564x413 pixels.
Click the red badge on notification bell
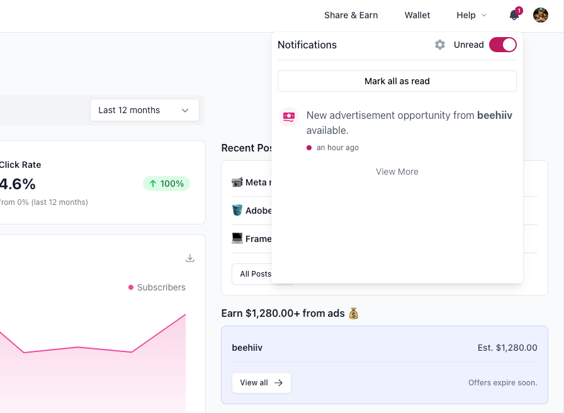point(519,11)
